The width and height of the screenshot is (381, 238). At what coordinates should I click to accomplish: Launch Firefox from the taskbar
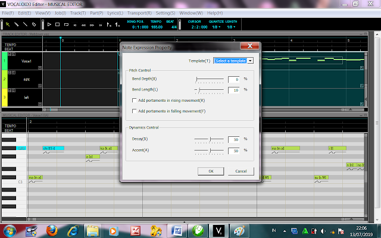(x=52, y=231)
